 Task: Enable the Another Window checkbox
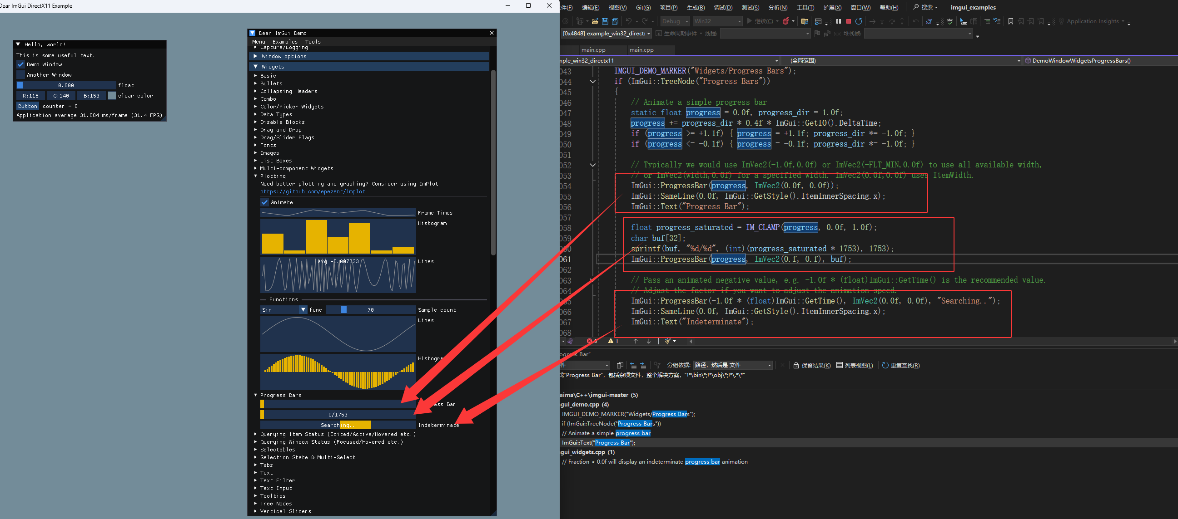click(x=20, y=74)
